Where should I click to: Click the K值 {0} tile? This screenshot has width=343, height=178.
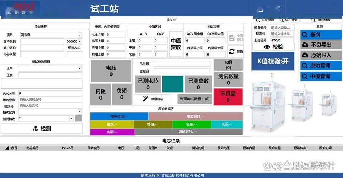[x=228, y=65]
